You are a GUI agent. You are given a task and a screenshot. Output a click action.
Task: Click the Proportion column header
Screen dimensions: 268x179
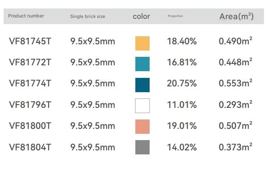[x=175, y=16]
